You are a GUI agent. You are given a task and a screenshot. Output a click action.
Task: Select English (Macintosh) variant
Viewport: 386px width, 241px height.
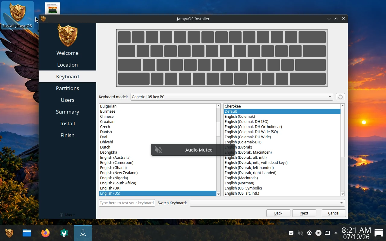click(282, 178)
